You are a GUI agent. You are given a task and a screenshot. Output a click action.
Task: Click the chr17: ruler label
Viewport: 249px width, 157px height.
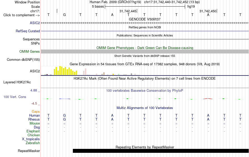click(35, 11)
